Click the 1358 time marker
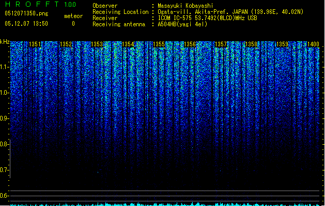325x206 pixels. 252,44
